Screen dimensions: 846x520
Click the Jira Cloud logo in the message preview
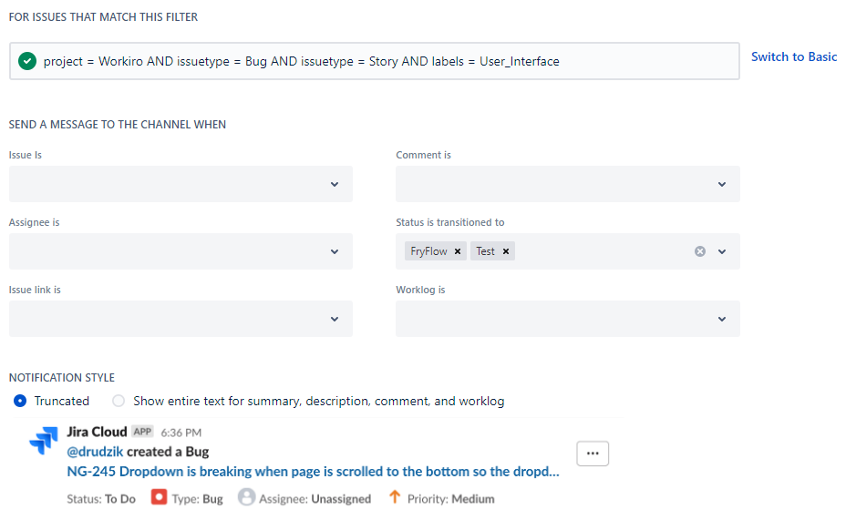[x=44, y=440]
